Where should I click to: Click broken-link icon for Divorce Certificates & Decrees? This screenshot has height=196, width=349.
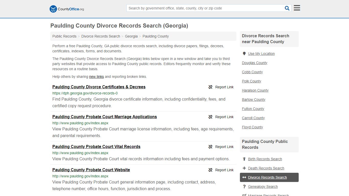point(211,87)
